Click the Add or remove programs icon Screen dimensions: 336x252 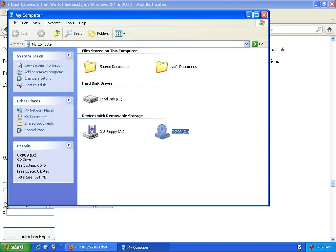[20, 72]
